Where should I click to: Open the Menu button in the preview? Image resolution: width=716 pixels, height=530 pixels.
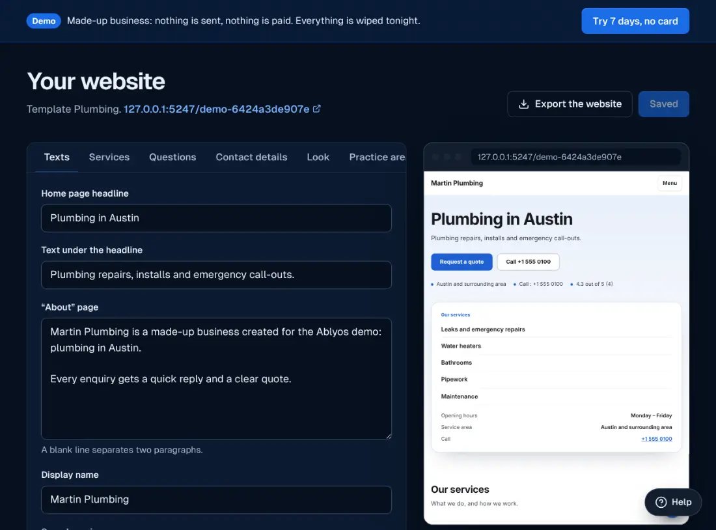tap(669, 183)
